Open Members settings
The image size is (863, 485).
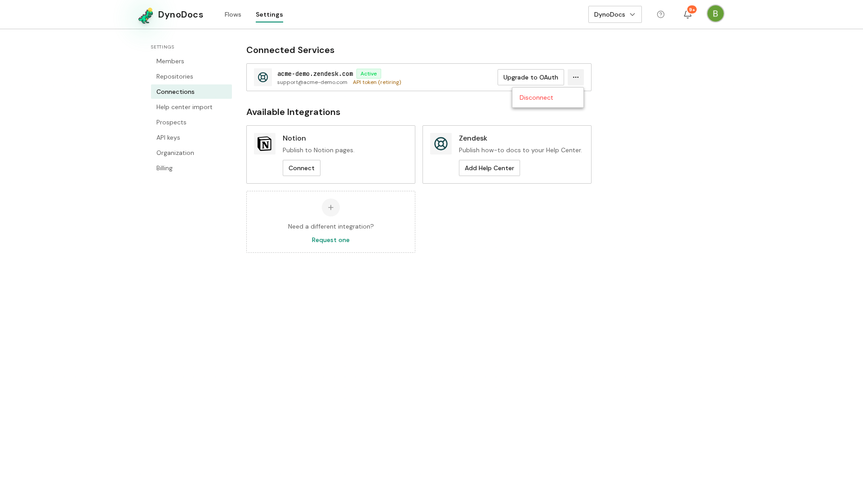(x=191, y=61)
